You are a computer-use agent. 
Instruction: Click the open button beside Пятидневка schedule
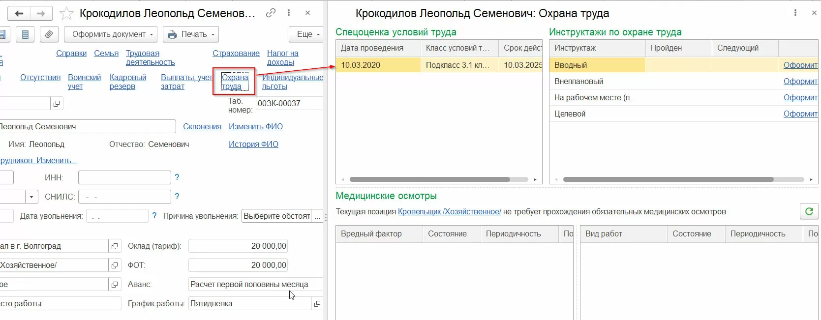coord(317,304)
